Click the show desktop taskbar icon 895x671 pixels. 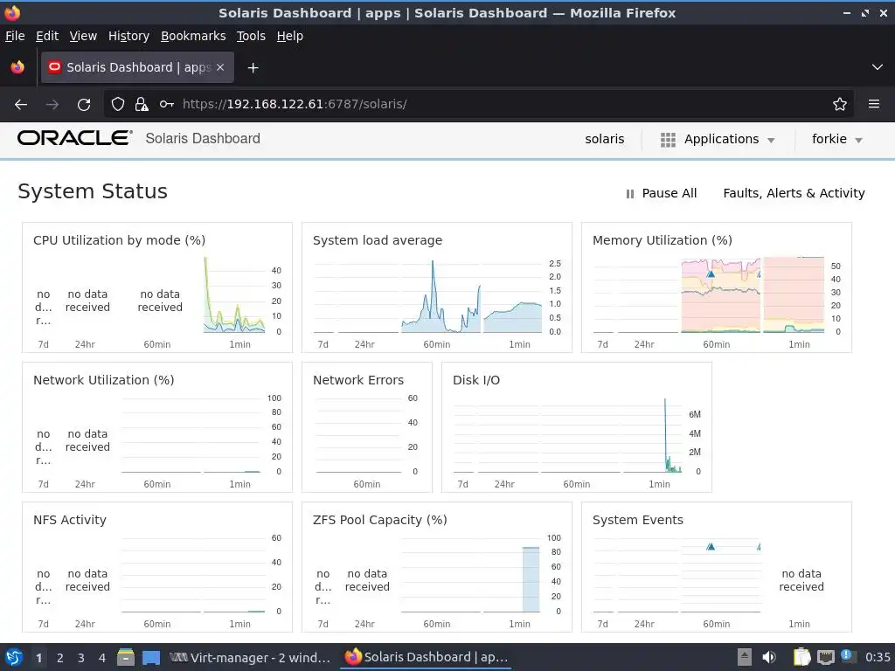(x=151, y=657)
